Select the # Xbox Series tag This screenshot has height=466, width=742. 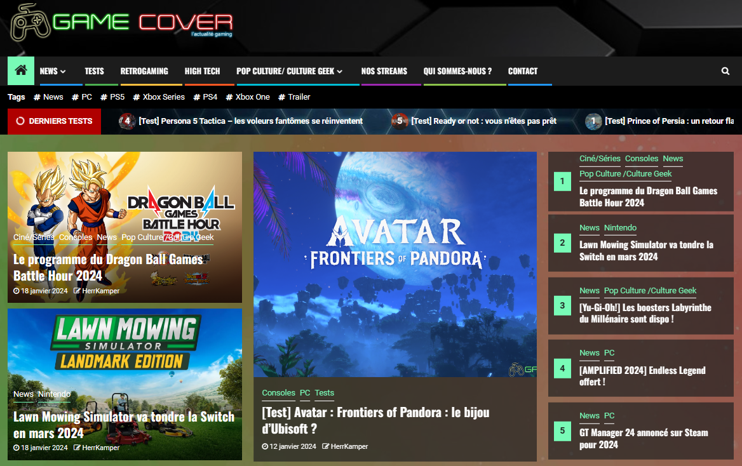tap(159, 97)
